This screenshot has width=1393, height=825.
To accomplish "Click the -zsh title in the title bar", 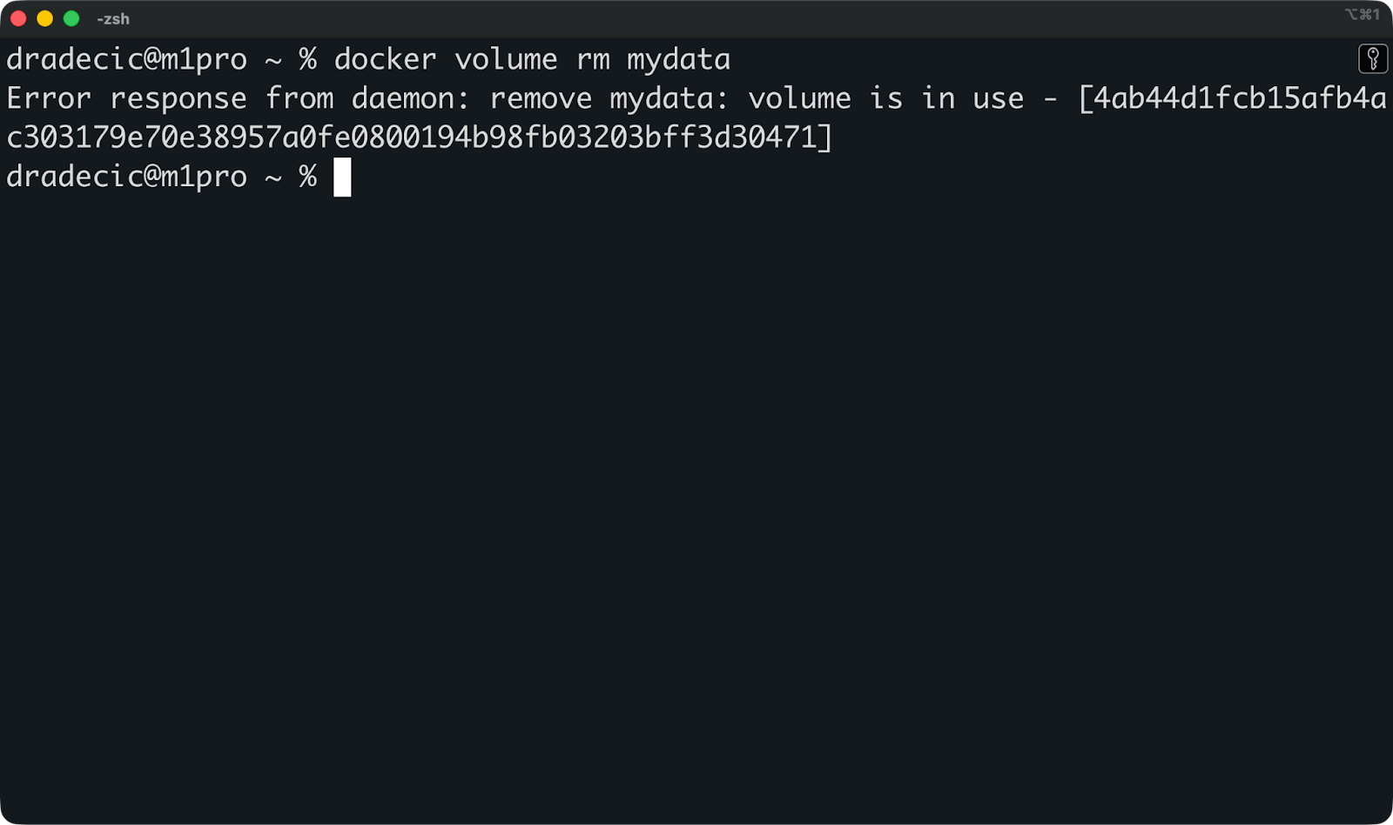I will tap(111, 18).
